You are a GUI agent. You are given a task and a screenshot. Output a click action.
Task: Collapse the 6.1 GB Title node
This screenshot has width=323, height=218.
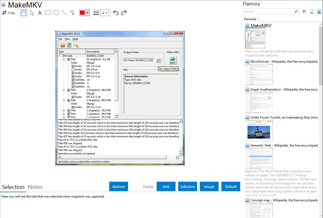coord(64,59)
